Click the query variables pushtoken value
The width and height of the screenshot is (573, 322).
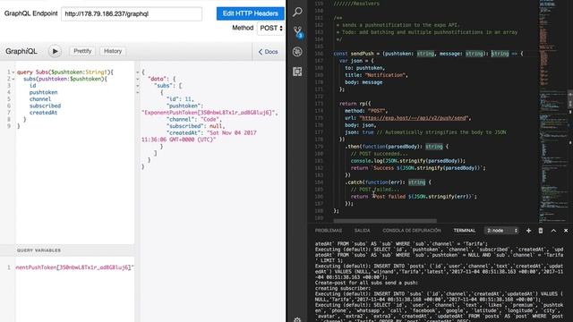74,267
